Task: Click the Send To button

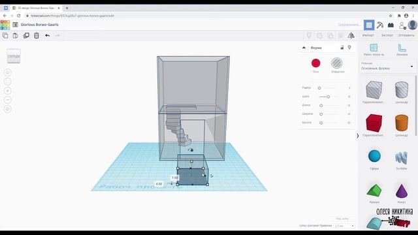Action: [x=406, y=35]
